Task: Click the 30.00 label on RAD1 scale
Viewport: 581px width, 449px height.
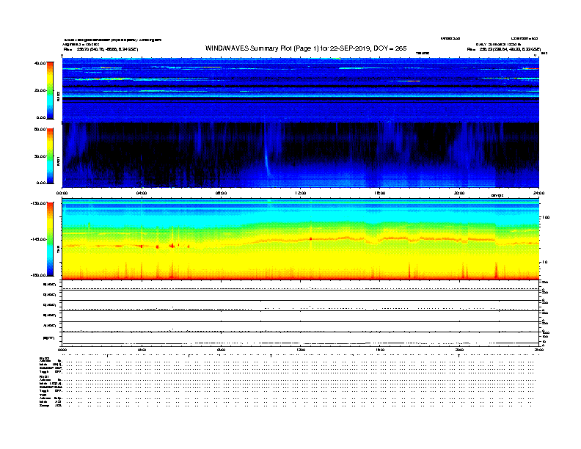Action: coord(40,156)
